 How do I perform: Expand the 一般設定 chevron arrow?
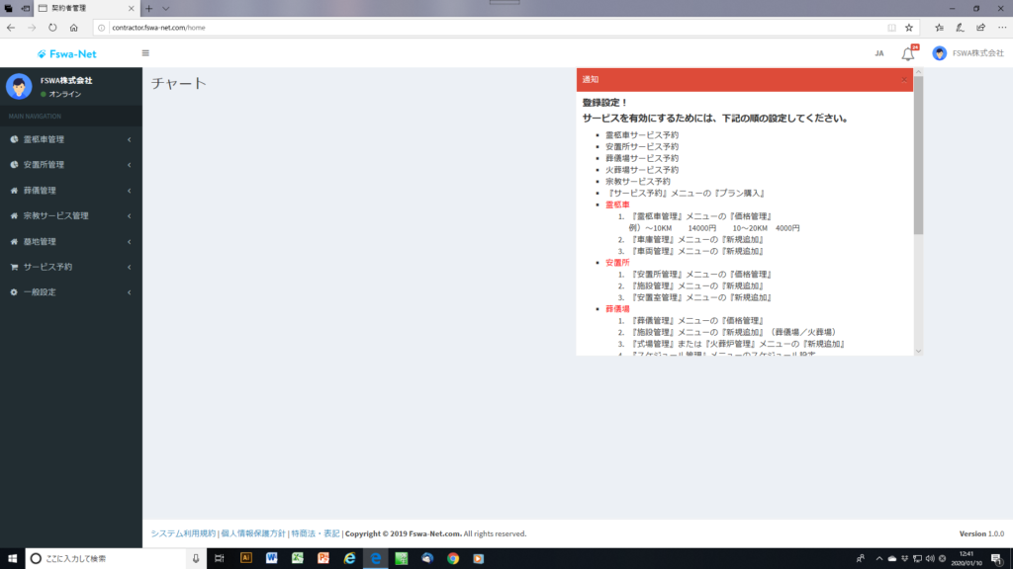(130, 292)
